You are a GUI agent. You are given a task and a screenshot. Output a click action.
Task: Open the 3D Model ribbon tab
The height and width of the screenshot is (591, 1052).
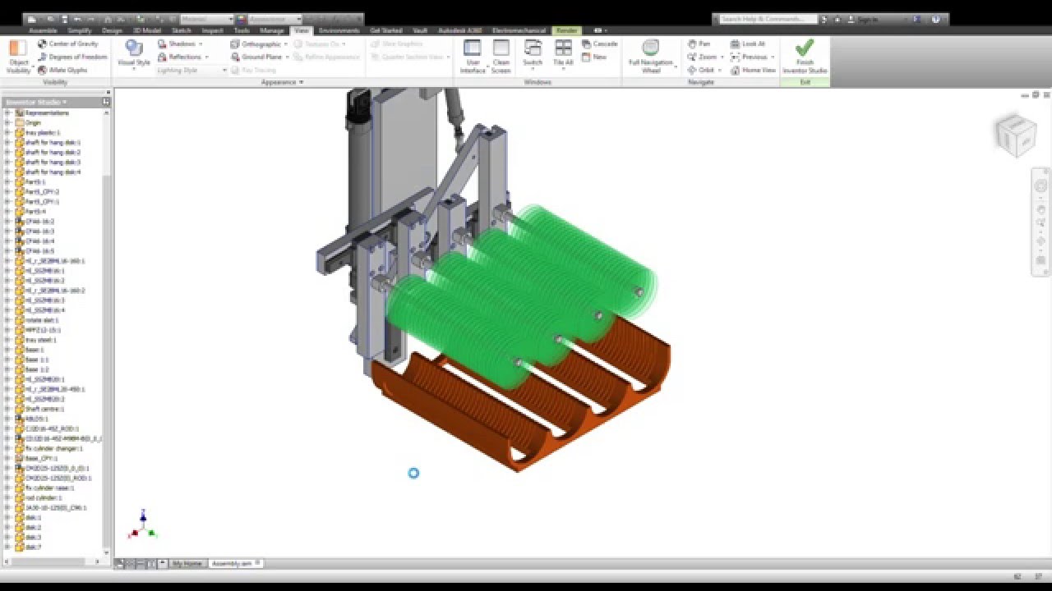click(147, 30)
